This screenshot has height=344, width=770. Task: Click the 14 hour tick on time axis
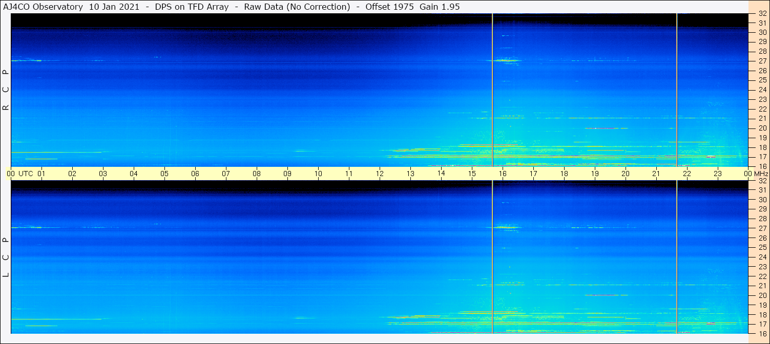coord(441,174)
